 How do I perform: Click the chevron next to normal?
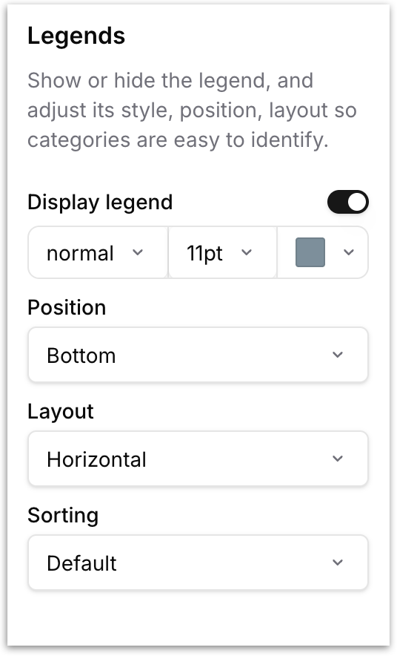coord(137,252)
